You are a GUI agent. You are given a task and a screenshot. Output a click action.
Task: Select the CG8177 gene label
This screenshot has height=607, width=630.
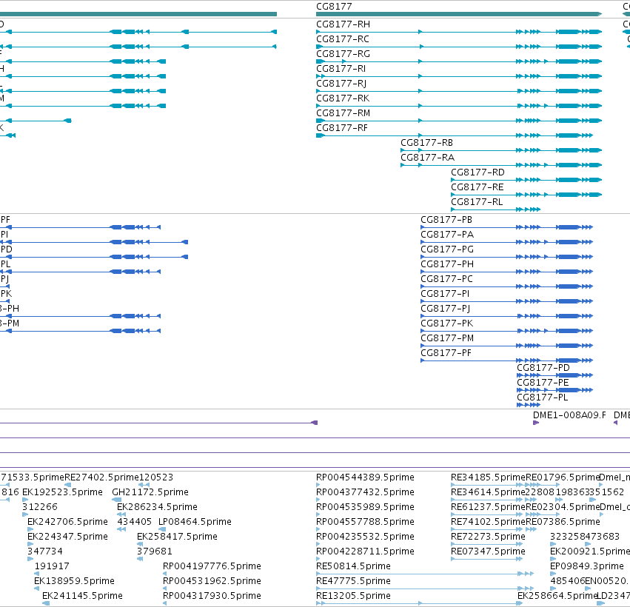(334, 7)
